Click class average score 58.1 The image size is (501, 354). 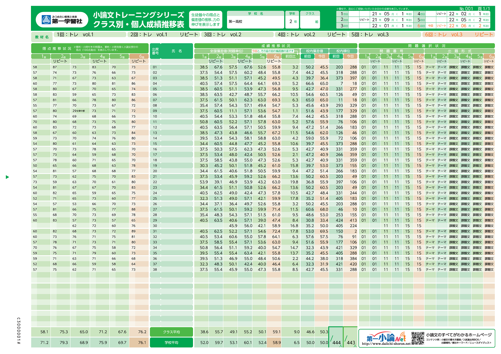[x=44, y=332]
